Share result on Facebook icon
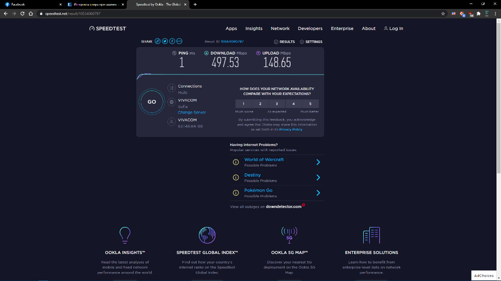The height and width of the screenshot is (281, 501). pos(172,41)
